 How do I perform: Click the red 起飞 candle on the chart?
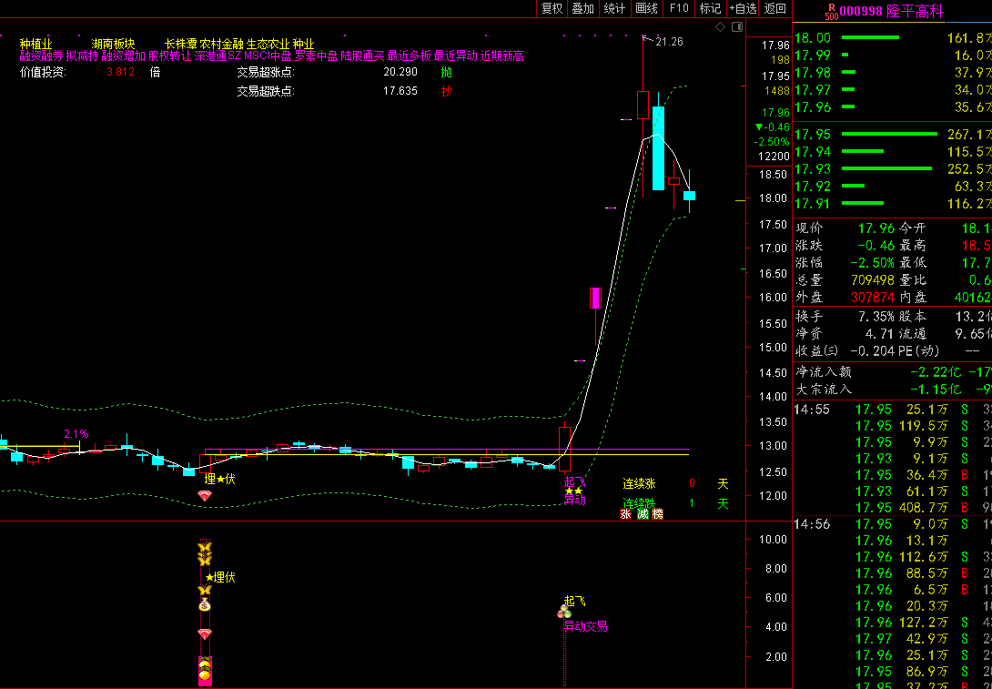click(x=564, y=449)
